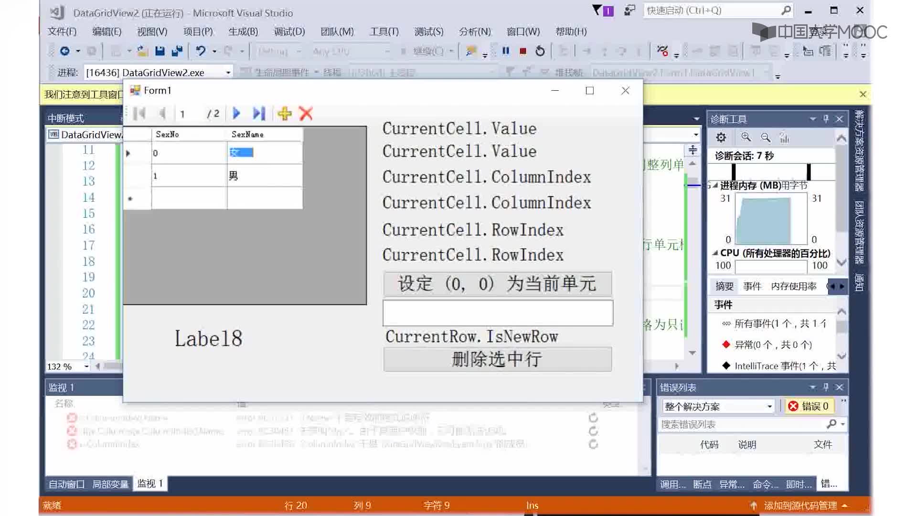Image resolution: width=917 pixels, height=516 pixels.
Task: Click refresh icon of first watch row
Action: (593, 418)
